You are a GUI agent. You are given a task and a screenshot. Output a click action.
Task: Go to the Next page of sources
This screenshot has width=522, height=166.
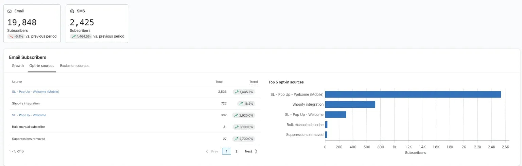pyautogui.click(x=251, y=151)
